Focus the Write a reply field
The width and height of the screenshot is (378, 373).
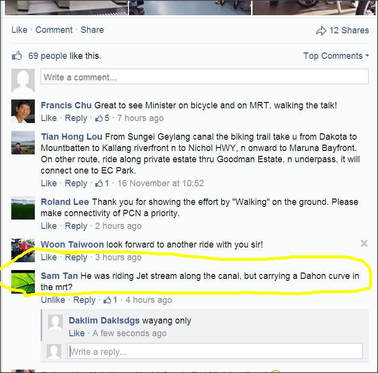(x=215, y=351)
